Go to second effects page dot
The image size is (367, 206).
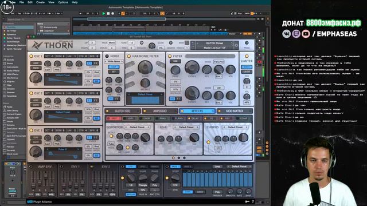(x=179, y=158)
